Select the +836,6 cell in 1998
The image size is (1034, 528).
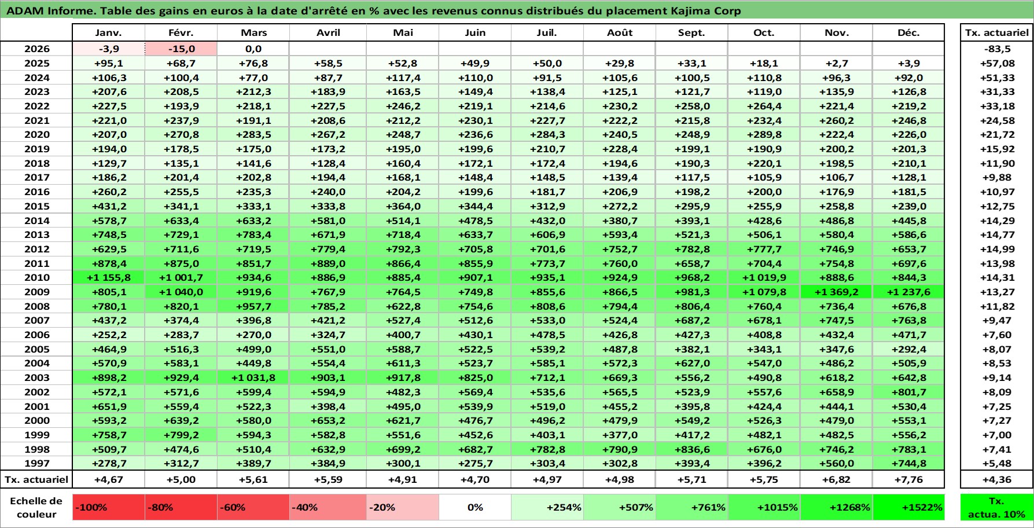[692, 449]
